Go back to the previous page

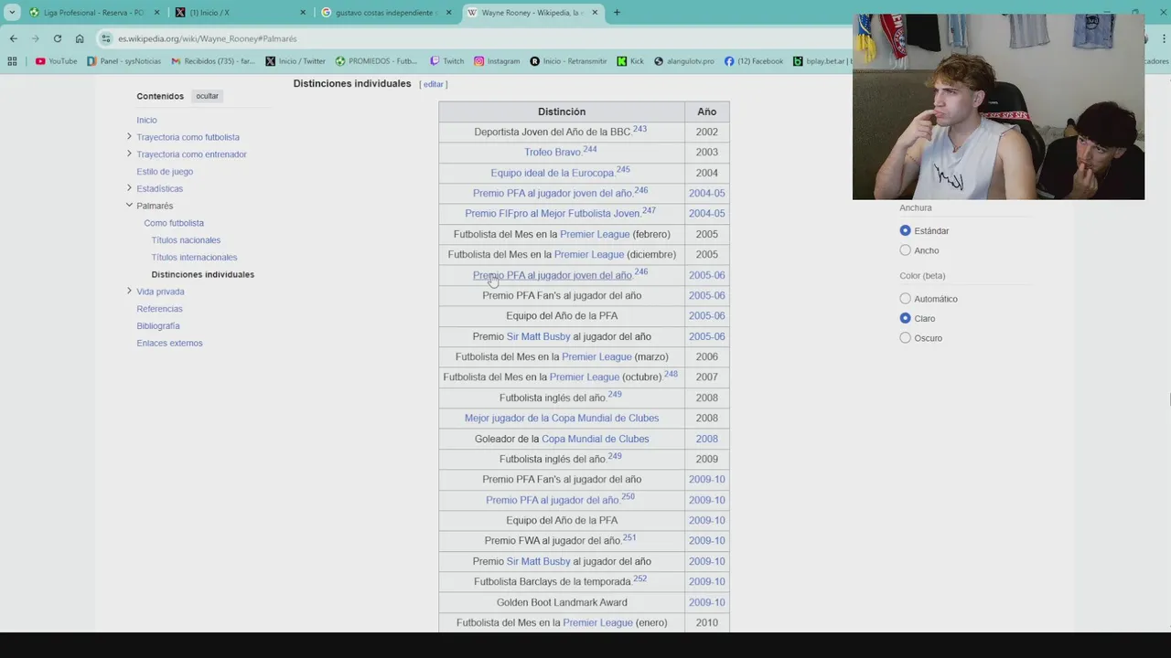click(x=13, y=38)
